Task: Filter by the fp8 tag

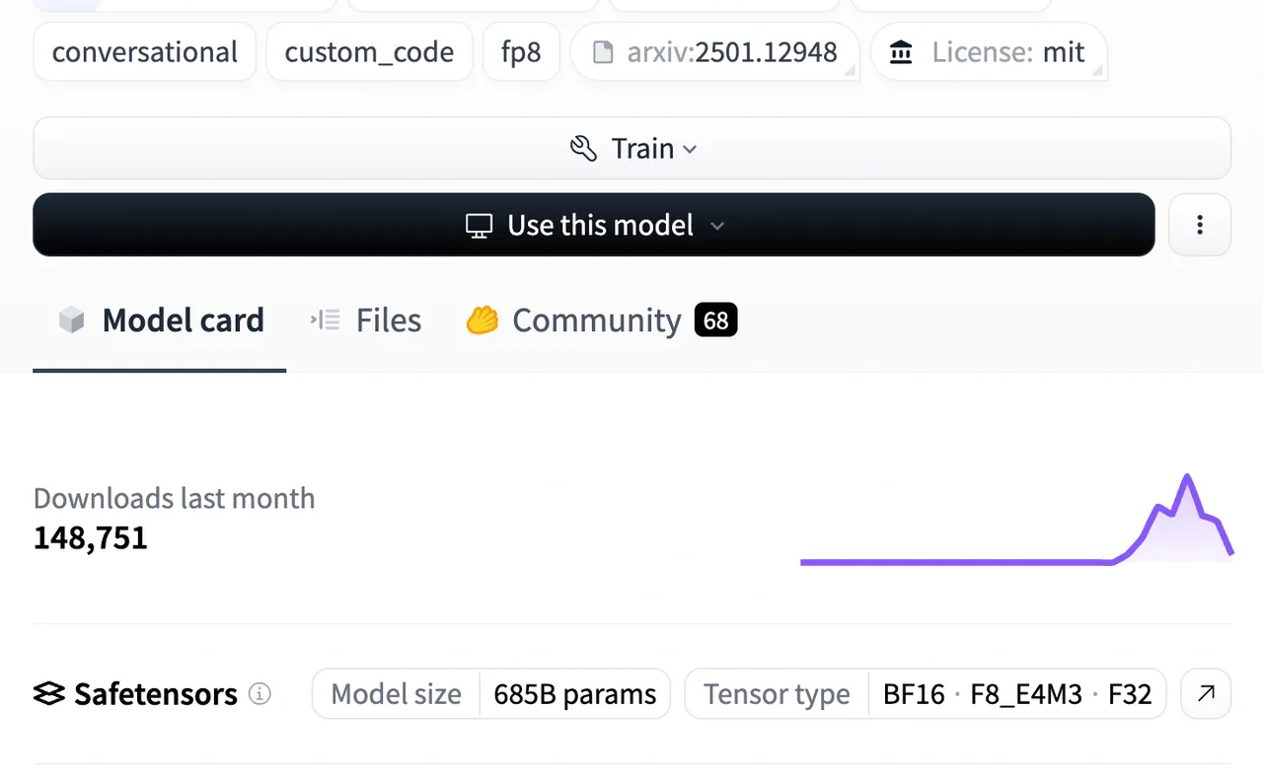Action: coord(521,52)
